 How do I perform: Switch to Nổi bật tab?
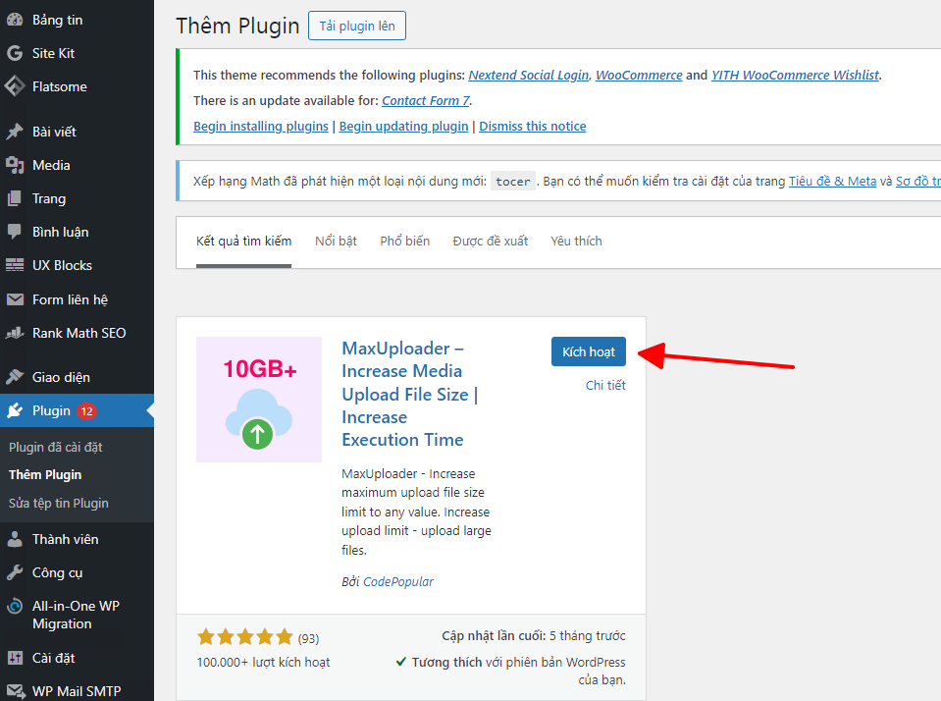click(x=336, y=241)
